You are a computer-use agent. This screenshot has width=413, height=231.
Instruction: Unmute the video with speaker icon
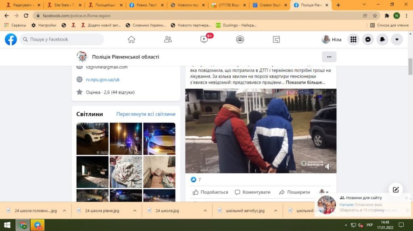pyautogui.click(x=328, y=166)
